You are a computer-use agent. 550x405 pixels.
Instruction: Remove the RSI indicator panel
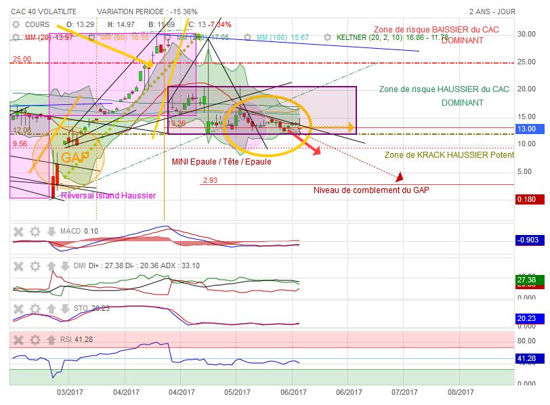point(18,340)
